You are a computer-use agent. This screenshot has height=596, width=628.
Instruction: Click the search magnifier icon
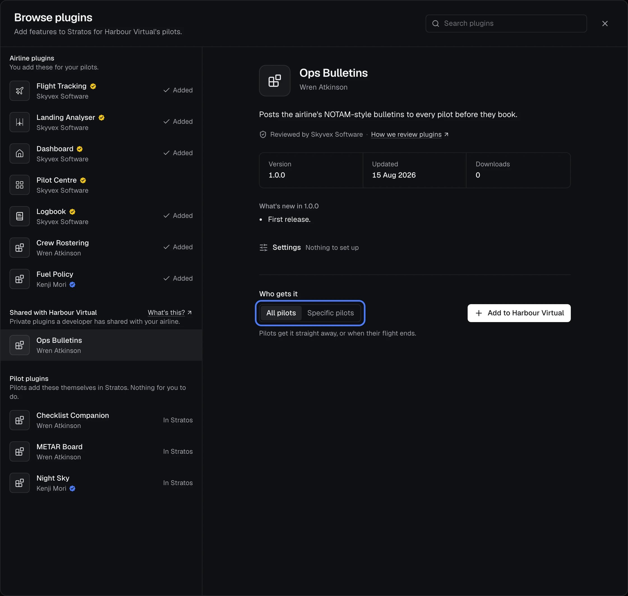pyautogui.click(x=436, y=24)
